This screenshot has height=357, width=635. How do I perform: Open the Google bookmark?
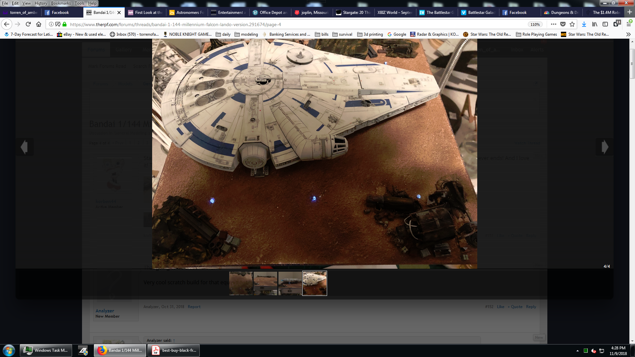(397, 34)
